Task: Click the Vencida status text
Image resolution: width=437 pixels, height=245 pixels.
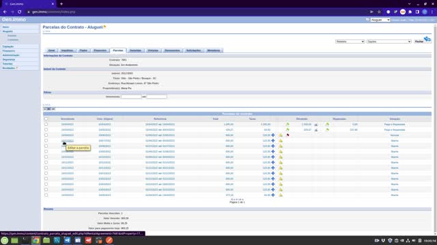Action: tap(395, 135)
